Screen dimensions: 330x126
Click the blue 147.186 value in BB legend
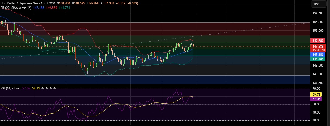click(39, 8)
